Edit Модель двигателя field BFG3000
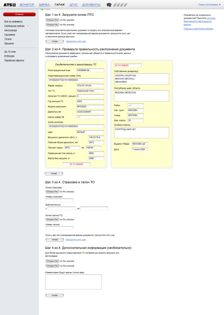 coord(90,106)
